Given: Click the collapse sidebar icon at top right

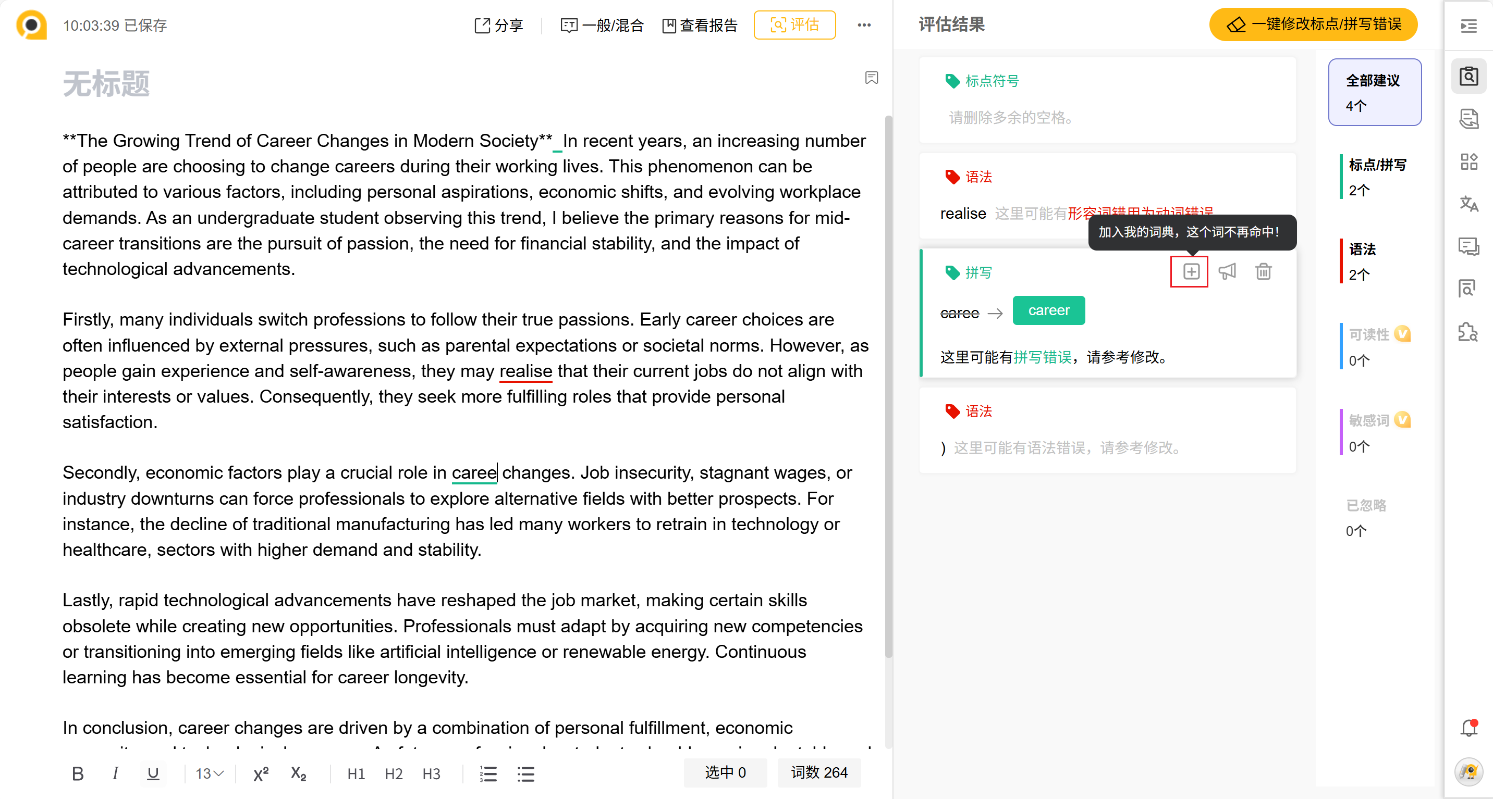Looking at the screenshot, I should point(1468,26).
